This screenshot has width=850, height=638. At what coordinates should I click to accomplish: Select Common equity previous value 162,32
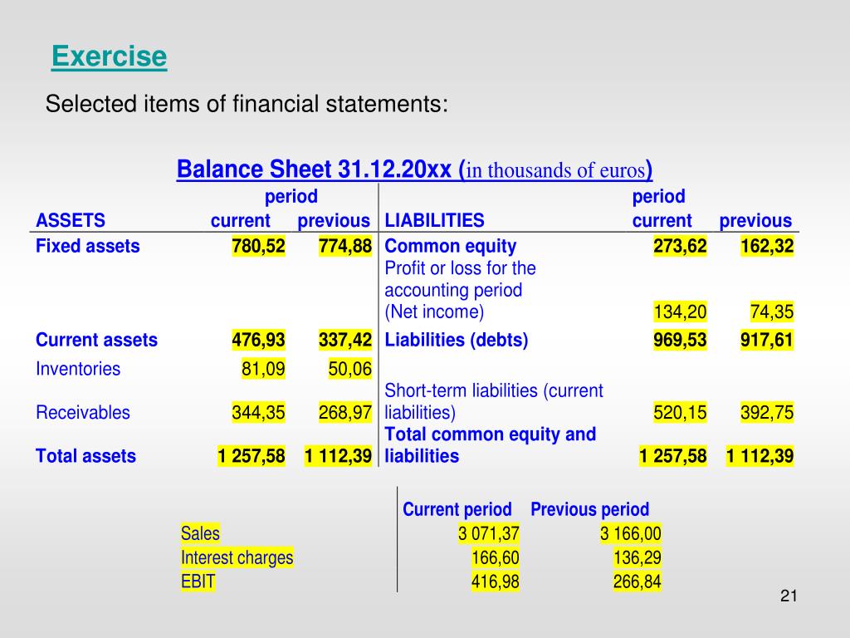tap(766, 246)
